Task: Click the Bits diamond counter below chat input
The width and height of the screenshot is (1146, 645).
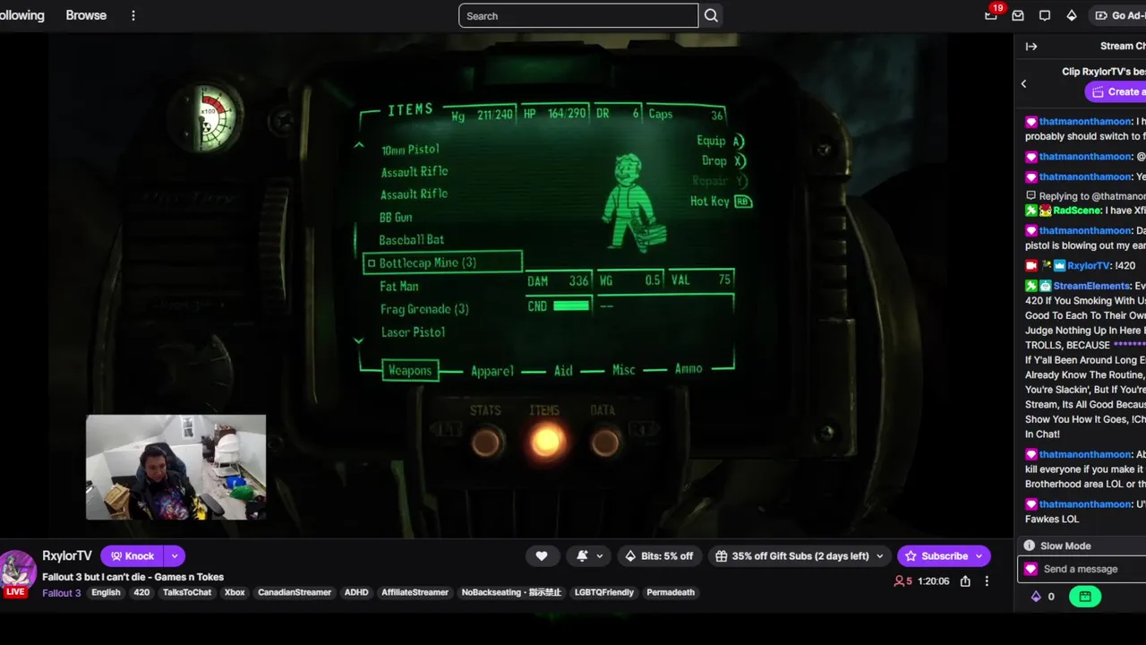Action: point(1043,596)
